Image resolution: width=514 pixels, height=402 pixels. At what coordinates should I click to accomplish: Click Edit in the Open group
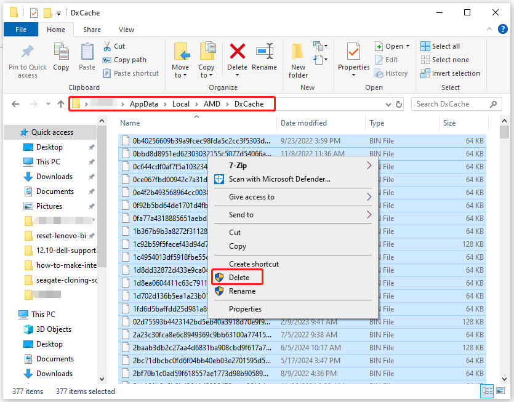387,60
